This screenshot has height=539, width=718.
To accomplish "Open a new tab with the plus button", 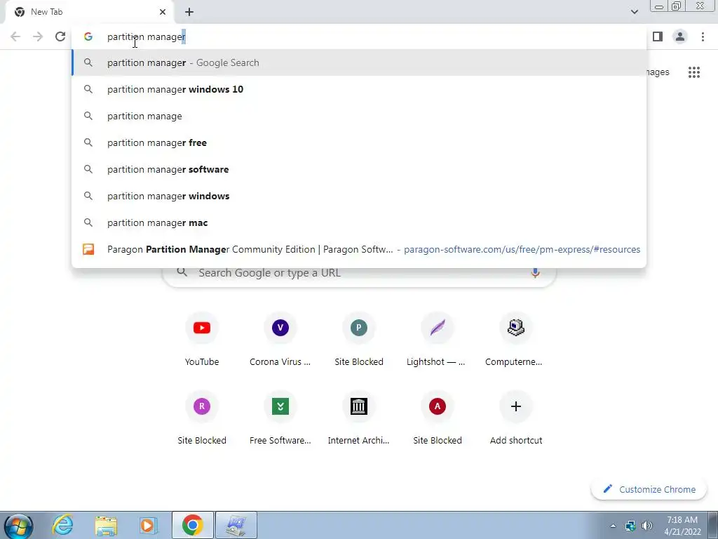I will point(189,12).
